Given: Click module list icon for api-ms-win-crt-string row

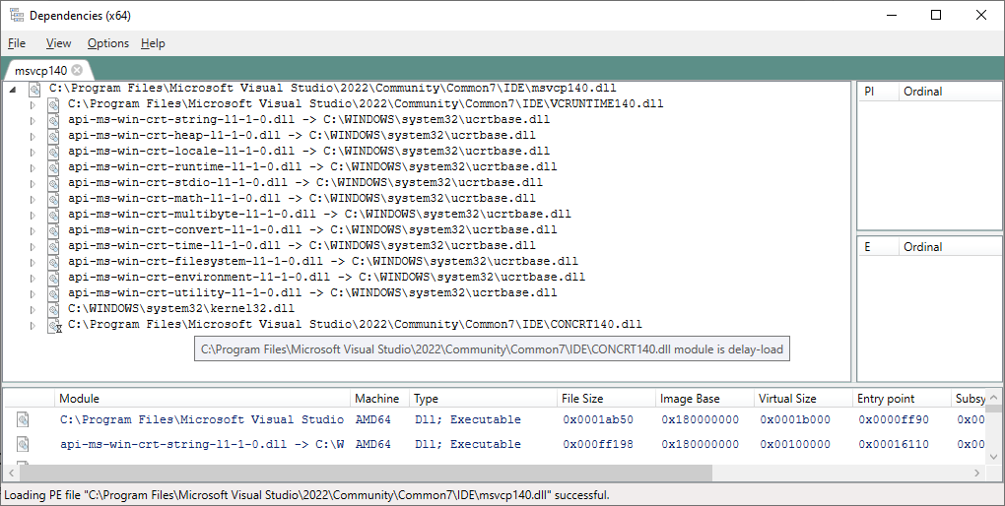Looking at the screenshot, I should pyautogui.click(x=23, y=445).
